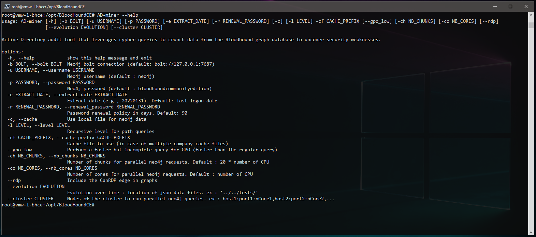536x237 pixels.
Task: Click the typed command 'AD-miner --help'
Action: (x=118, y=15)
